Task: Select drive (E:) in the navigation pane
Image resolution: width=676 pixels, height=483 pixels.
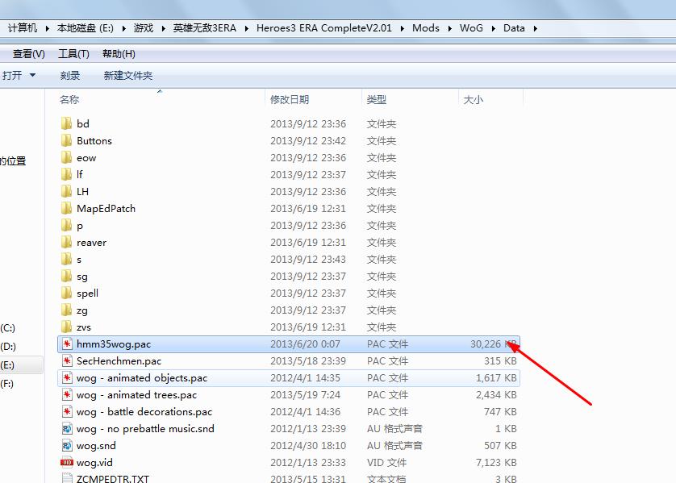Action: point(8,365)
